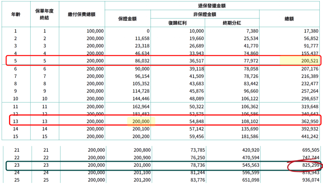Select the 135,690 terminal bonus cell
Viewport: 323px width, 190px height.
[x=250, y=129]
